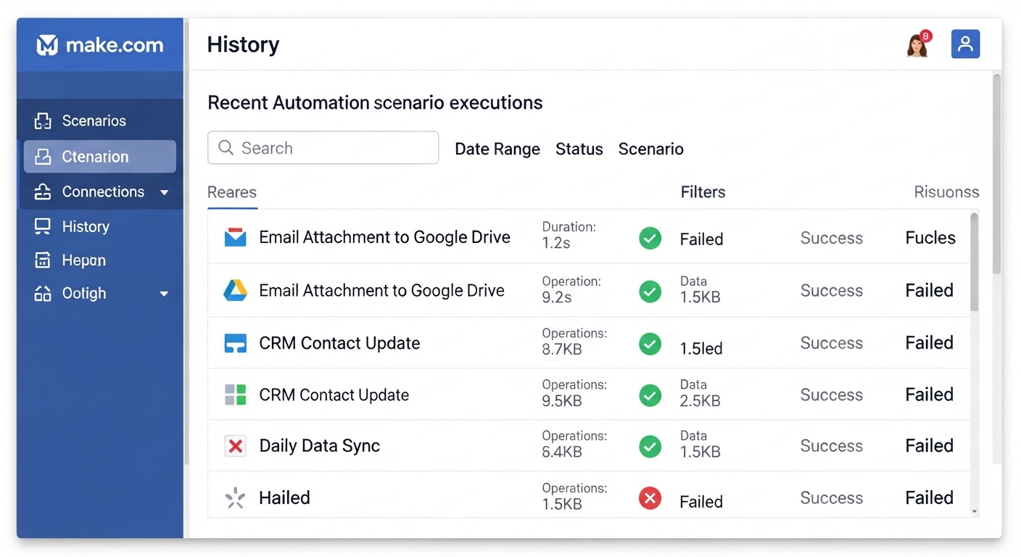1021x557 pixels.
Task: Click the search magnifier icon
Action: [x=226, y=148]
